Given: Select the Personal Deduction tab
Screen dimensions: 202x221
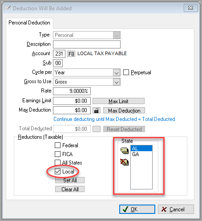Looking at the screenshot, I should click(x=29, y=23).
